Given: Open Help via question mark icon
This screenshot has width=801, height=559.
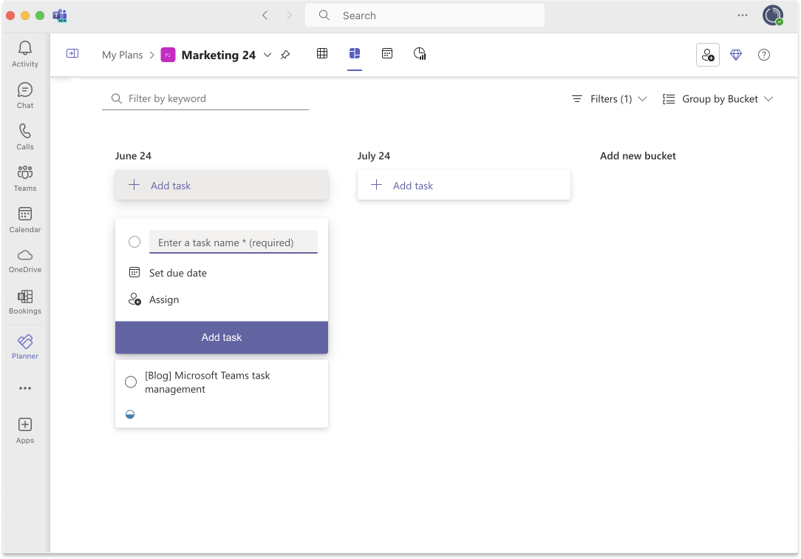Looking at the screenshot, I should [x=764, y=54].
